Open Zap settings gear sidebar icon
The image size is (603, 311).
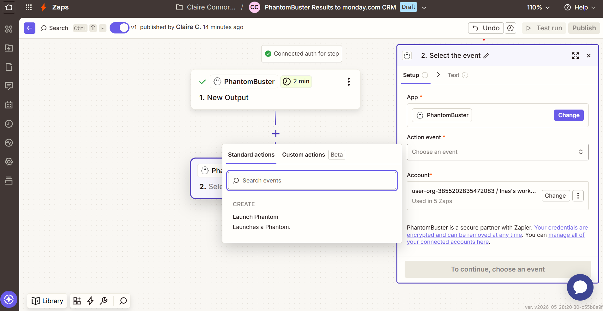point(9,162)
